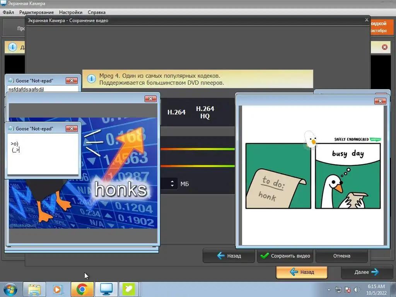Click the orange discount banner at top right

pos(382,27)
